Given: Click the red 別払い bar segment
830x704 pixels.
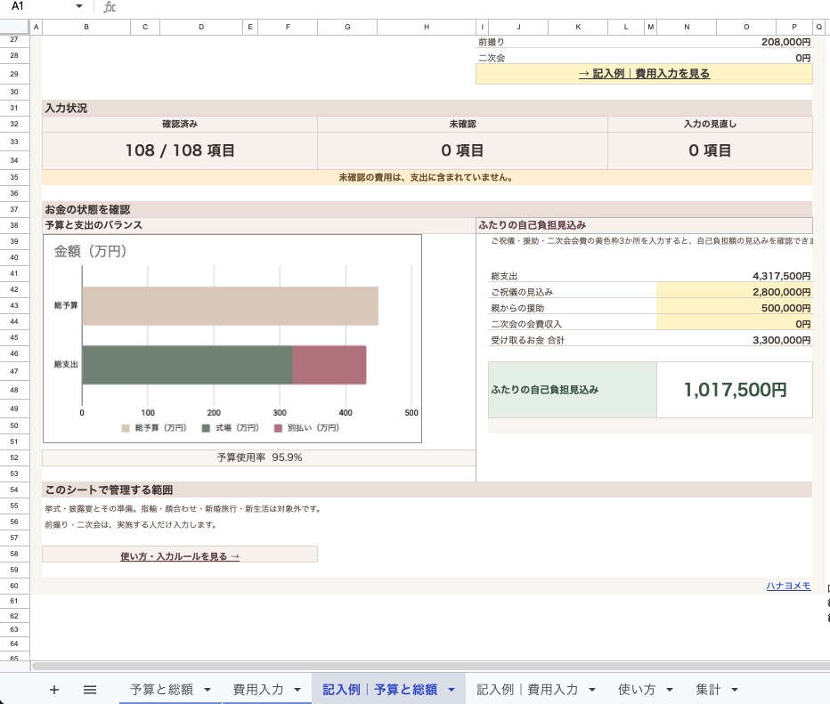Looking at the screenshot, I should point(330,365).
